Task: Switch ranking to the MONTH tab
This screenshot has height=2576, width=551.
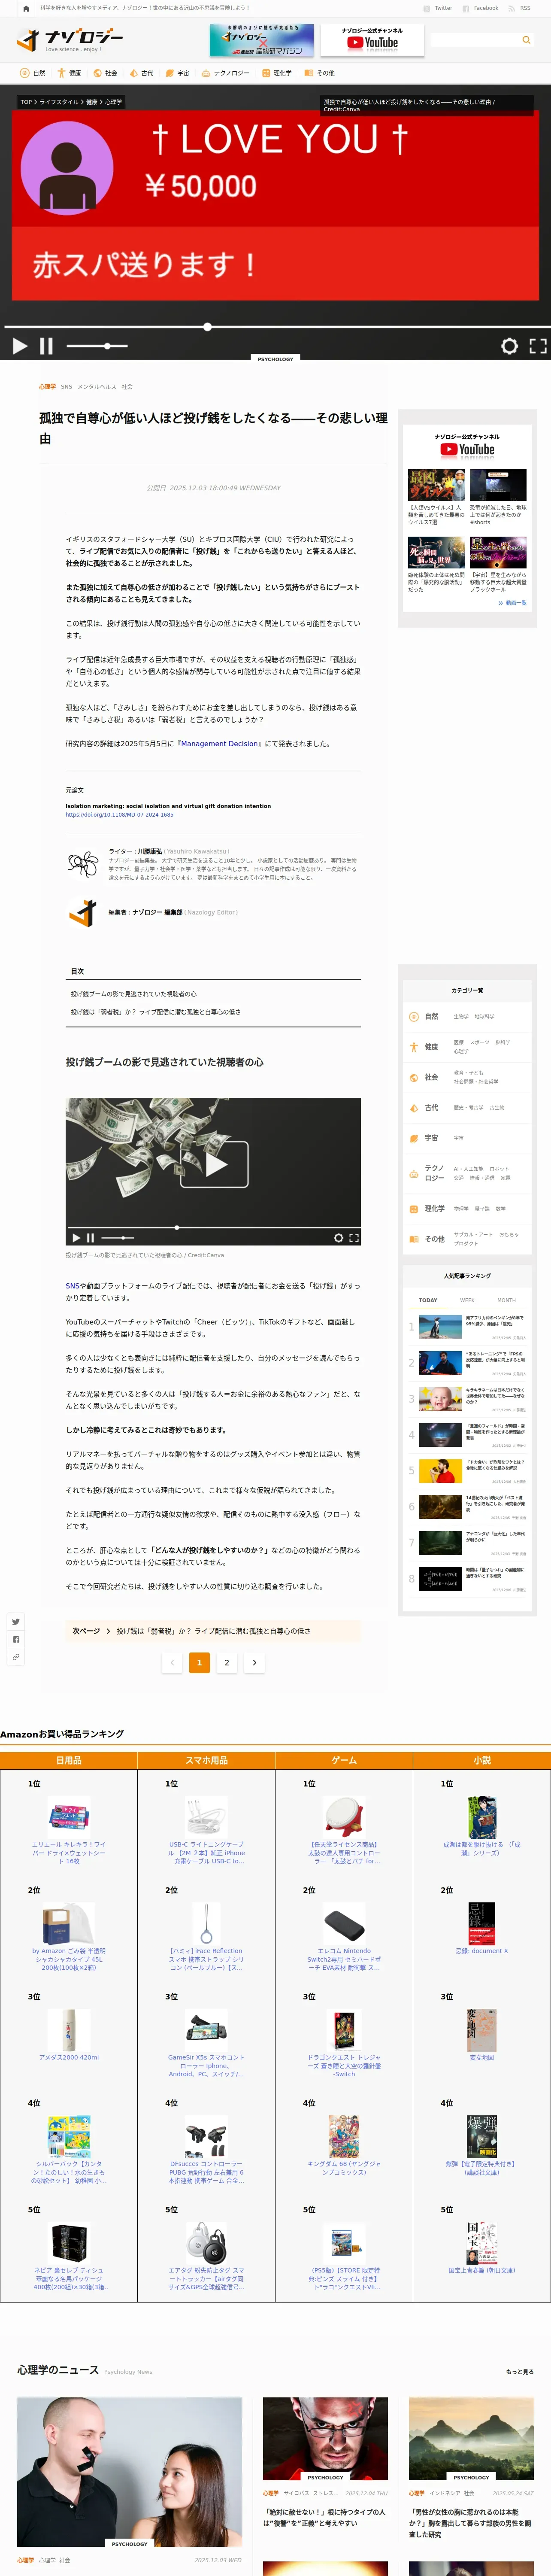Action: [507, 1300]
